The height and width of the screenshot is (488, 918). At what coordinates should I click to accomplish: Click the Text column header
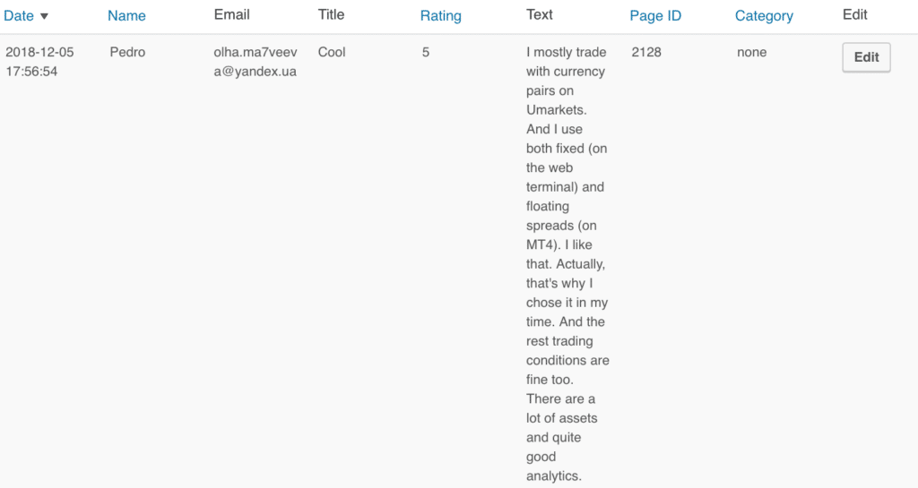point(539,14)
